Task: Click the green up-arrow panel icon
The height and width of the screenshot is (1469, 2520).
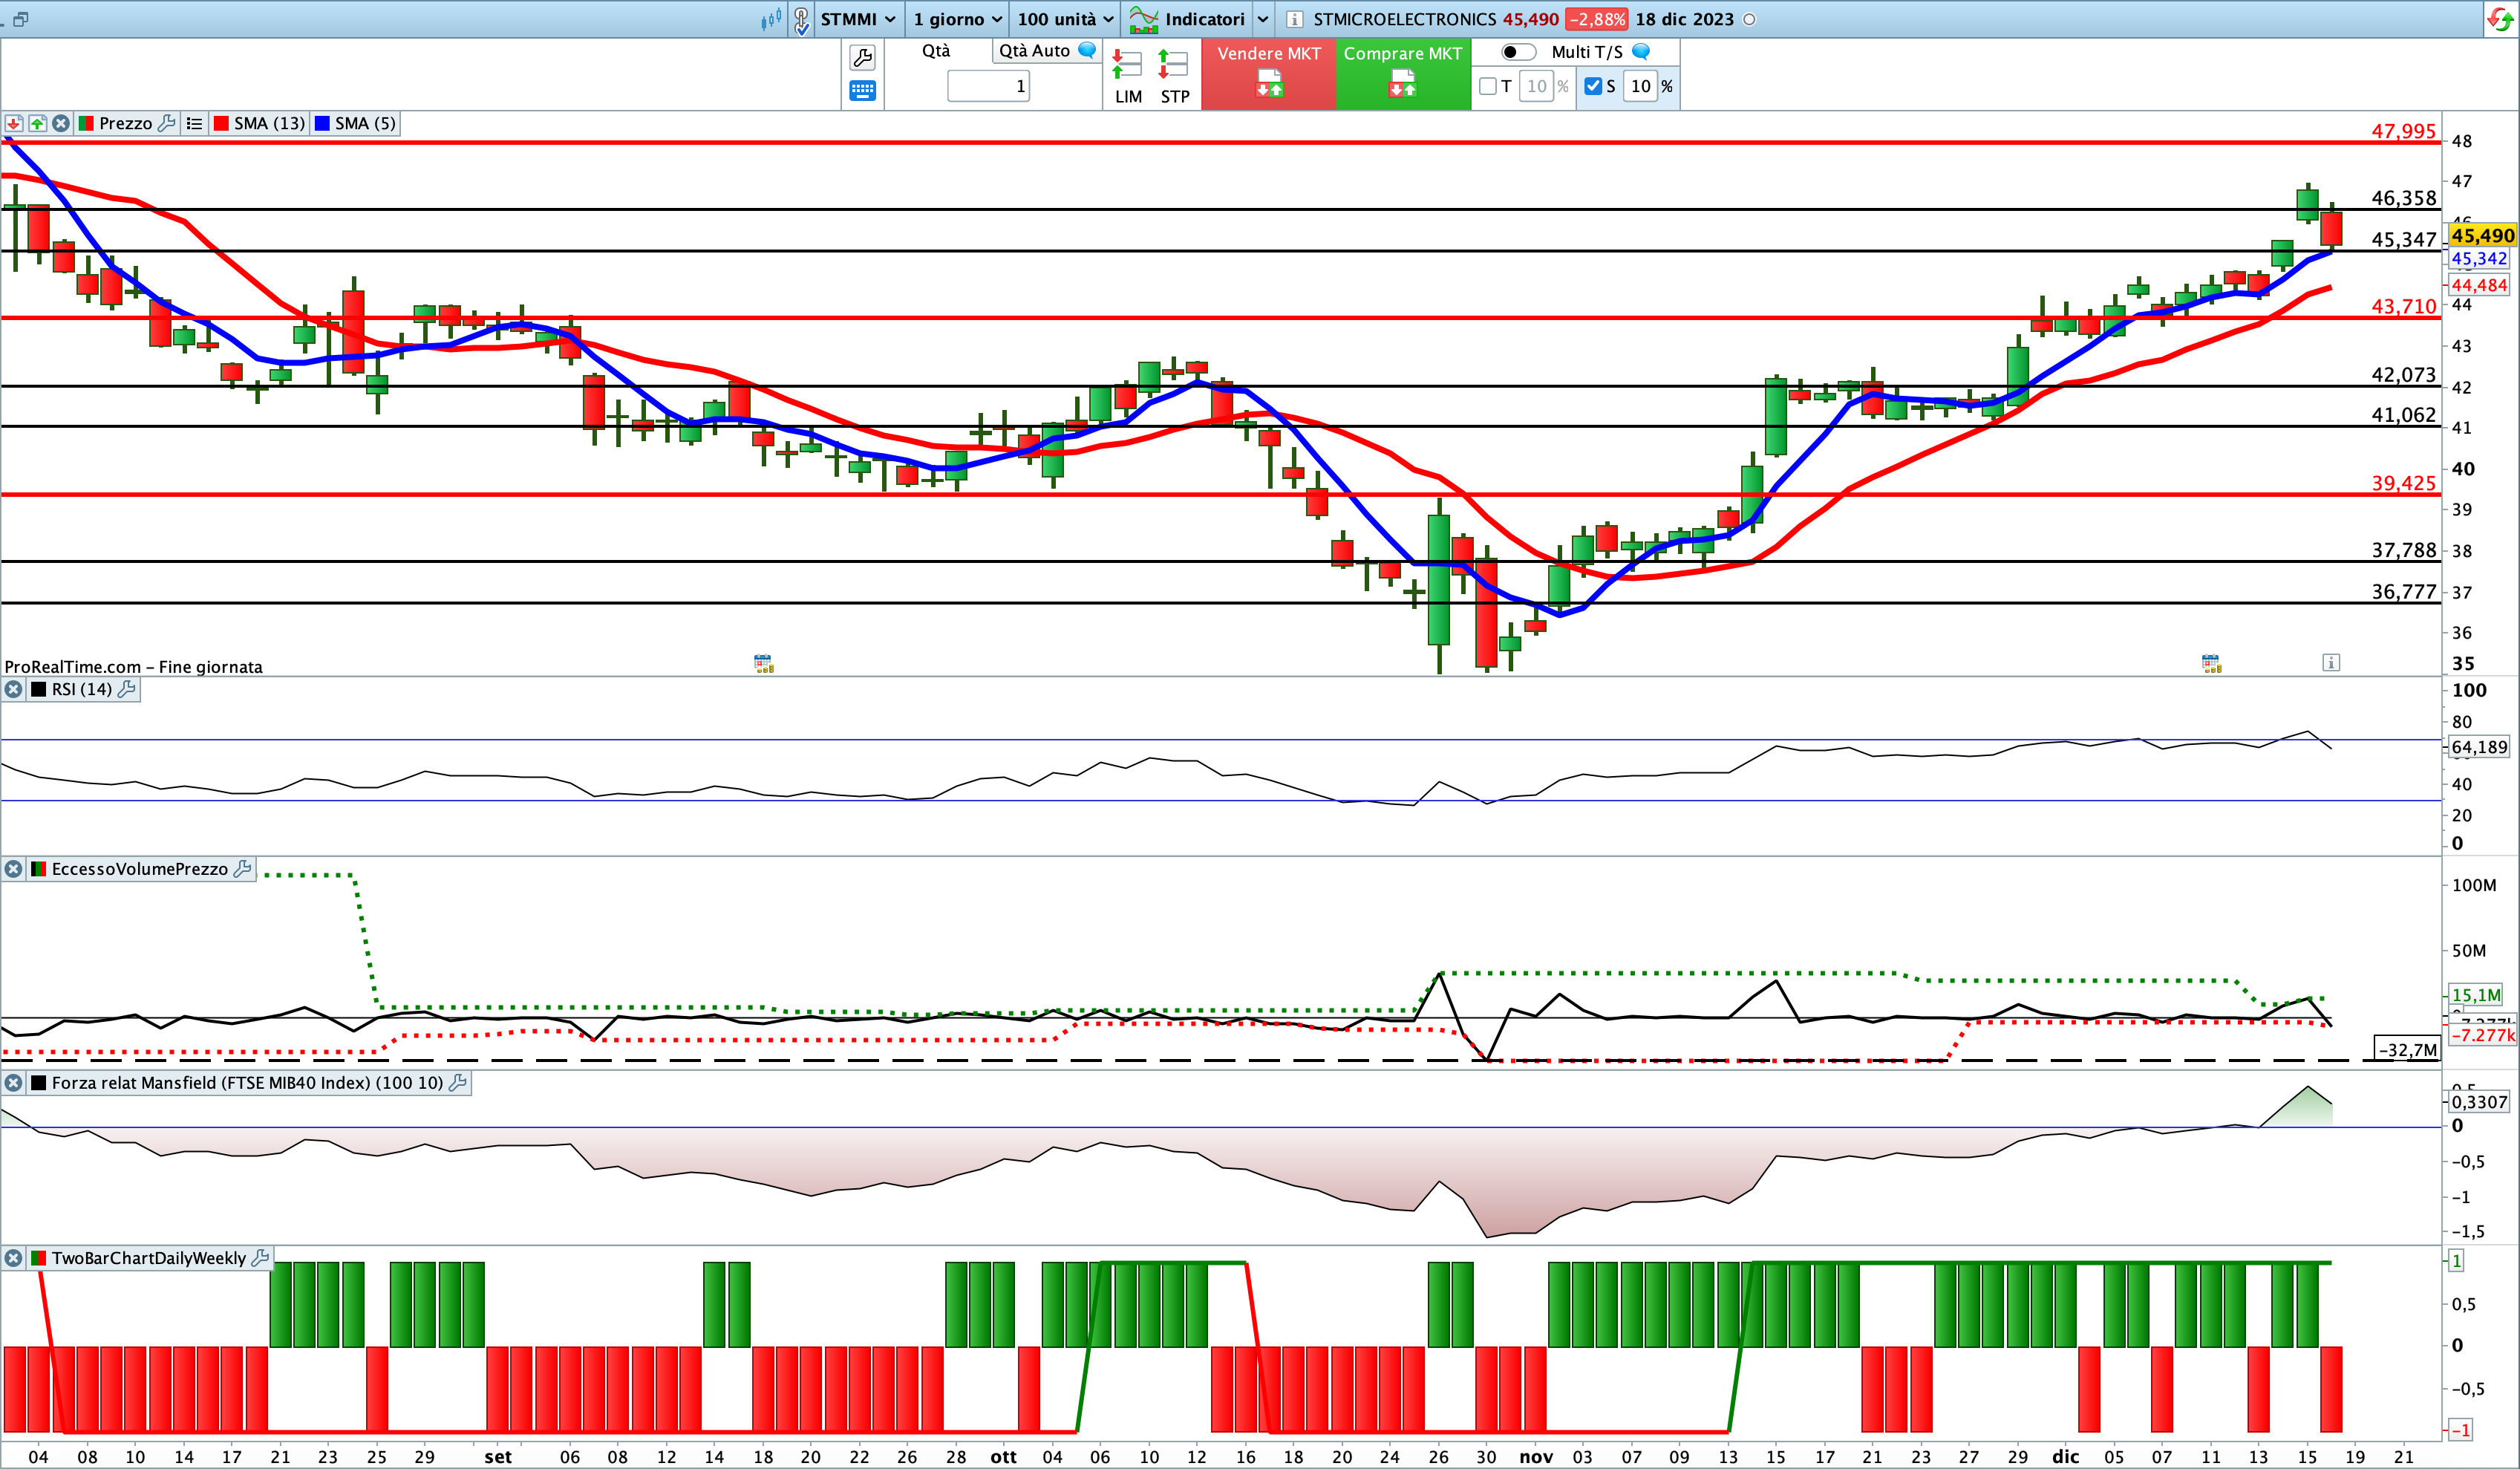Action: coord(37,123)
